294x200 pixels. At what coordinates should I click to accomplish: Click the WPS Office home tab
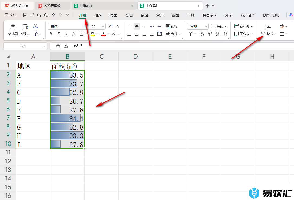pos(17,6)
